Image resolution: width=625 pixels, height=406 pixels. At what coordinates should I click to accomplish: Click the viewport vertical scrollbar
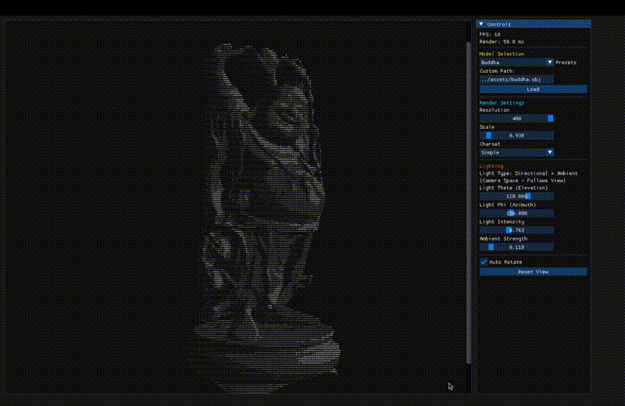click(x=468, y=202)
